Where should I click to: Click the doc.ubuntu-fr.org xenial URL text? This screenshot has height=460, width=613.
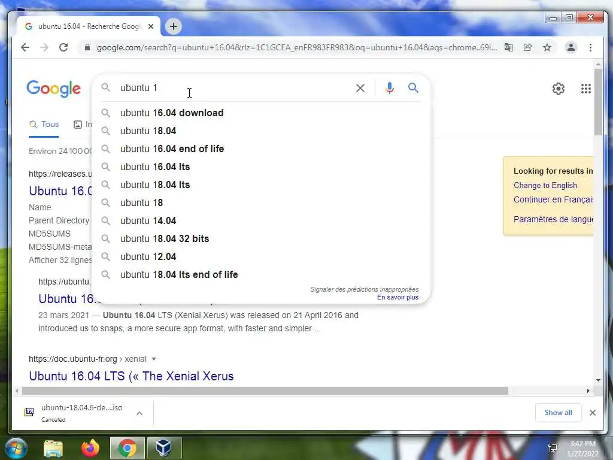[x=87, y=359]
